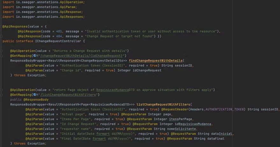Click the "Id Change Request" string
The height and width of the screenshot is (147, 280).
pyautogui.click(x=78, y=124)
